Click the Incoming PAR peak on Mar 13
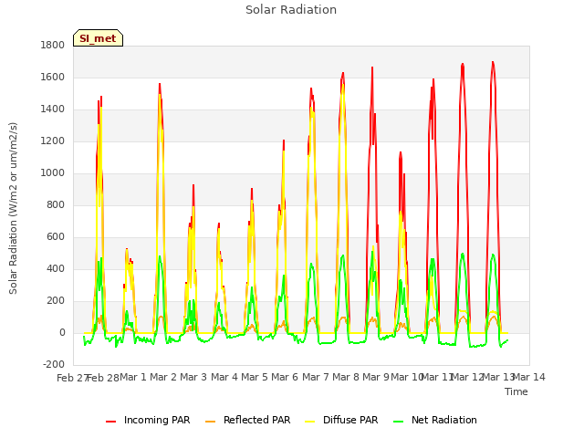 point(493,62)
